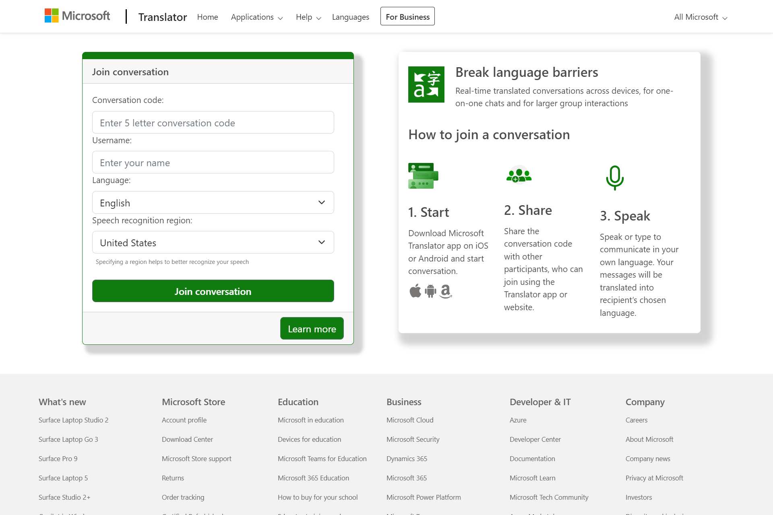Click the Apple iOS download icon
The width and height of the screenshot is (773, 515).
pyautogui.click(x=415, y=290)
